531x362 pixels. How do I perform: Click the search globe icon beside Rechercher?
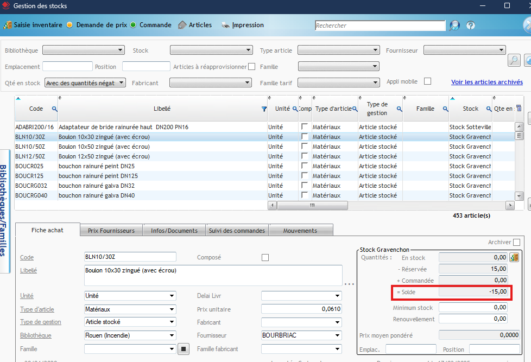[454, 26]
